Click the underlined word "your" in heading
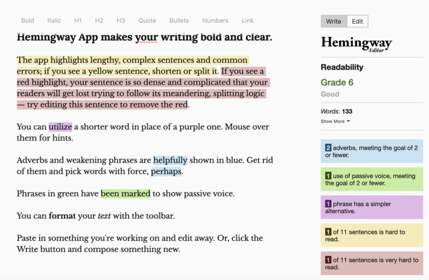429x280 pixels. point(146,37)
